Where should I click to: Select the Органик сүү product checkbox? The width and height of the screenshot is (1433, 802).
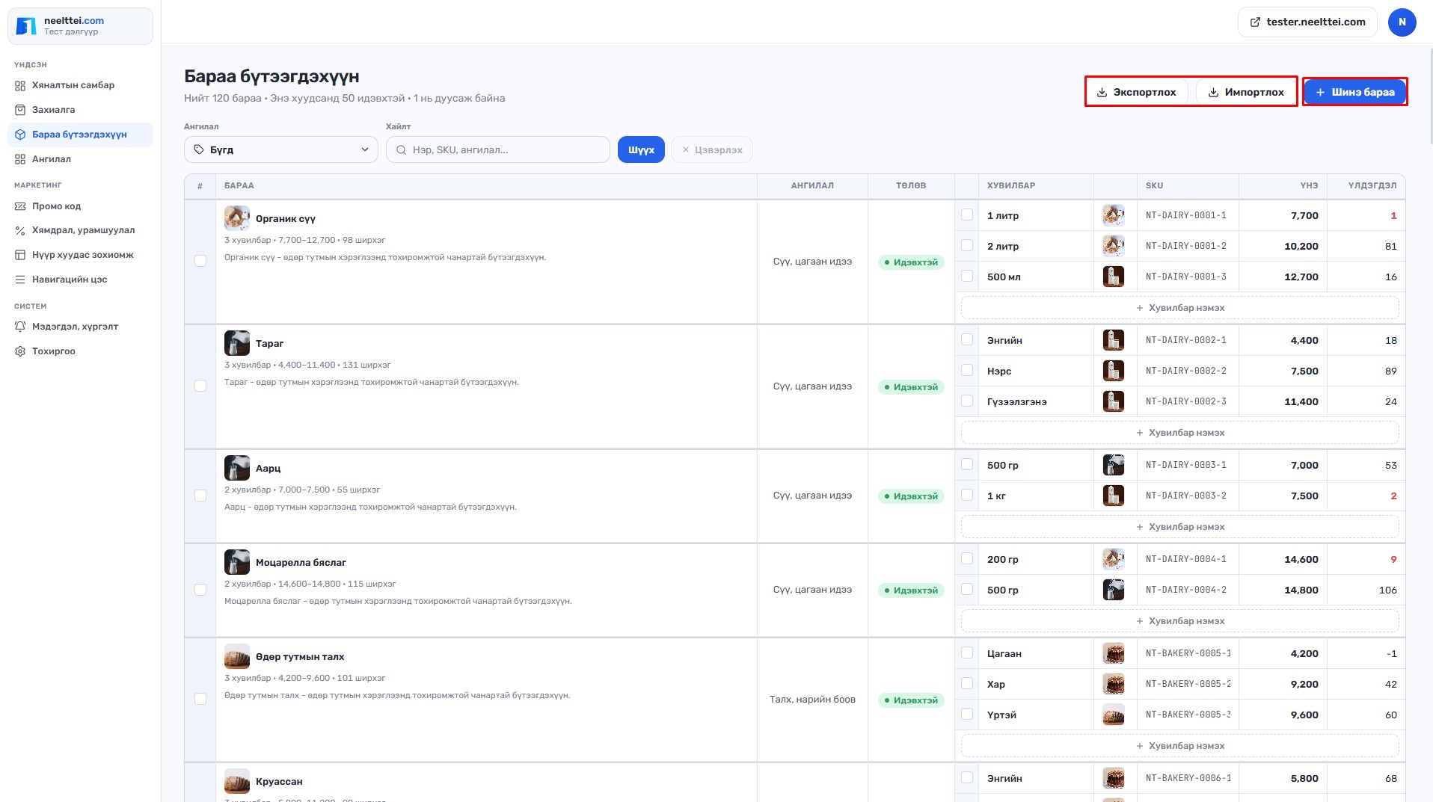pos(200,261)
